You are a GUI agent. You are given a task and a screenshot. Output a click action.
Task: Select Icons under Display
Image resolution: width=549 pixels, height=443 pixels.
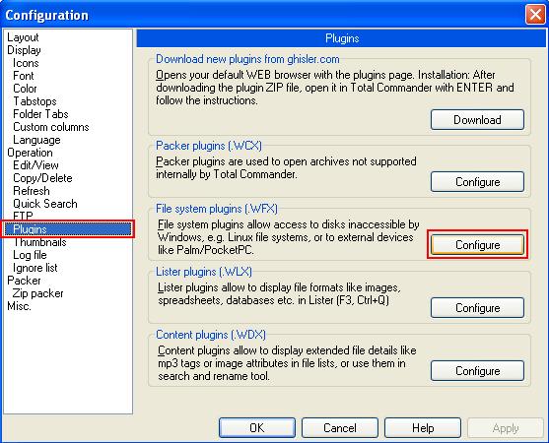pyautogui.click(x=26, y=63)
